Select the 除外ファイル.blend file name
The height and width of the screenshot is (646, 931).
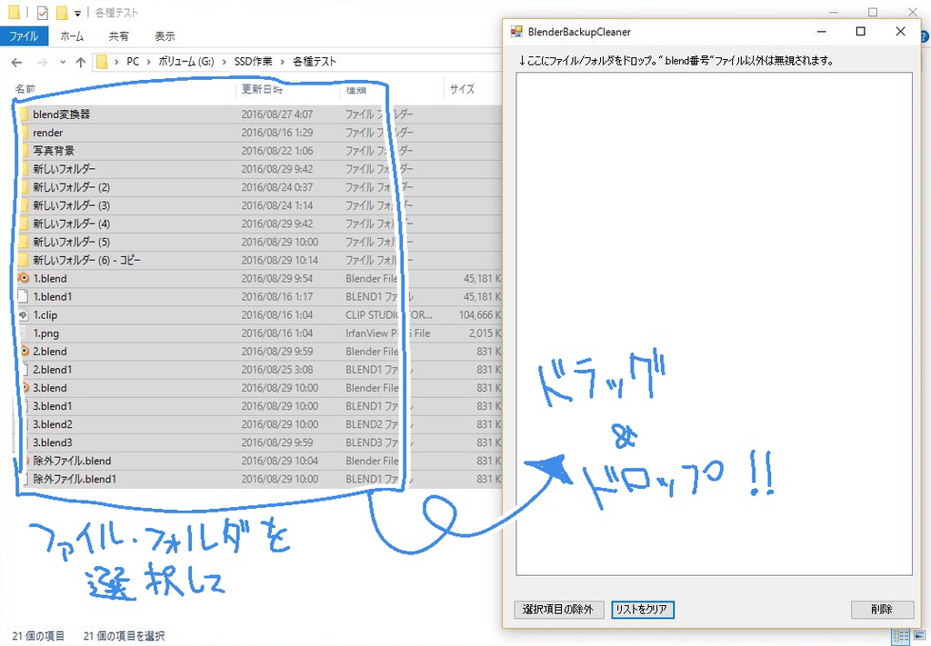72,461
